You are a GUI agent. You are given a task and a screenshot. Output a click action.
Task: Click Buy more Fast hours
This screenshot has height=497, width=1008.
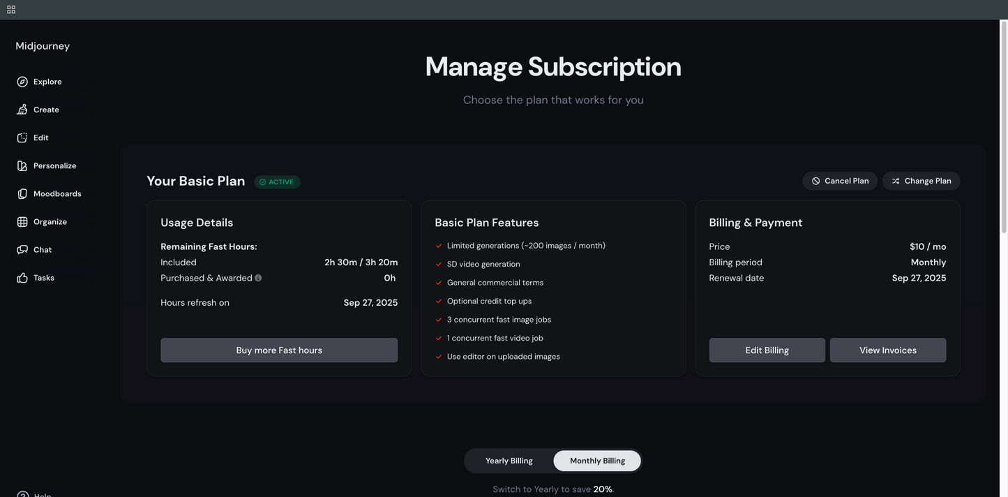(x=279, y=350)
